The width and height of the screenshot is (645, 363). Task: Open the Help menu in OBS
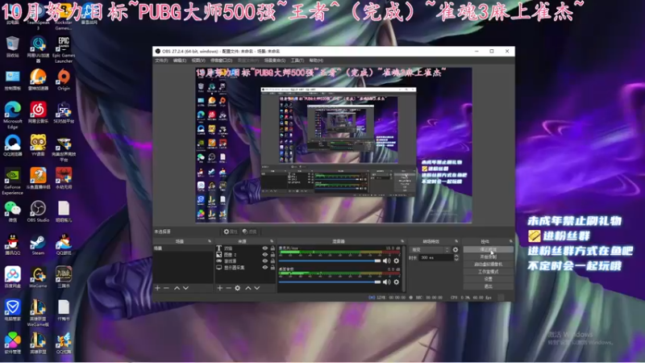(316, 60)
